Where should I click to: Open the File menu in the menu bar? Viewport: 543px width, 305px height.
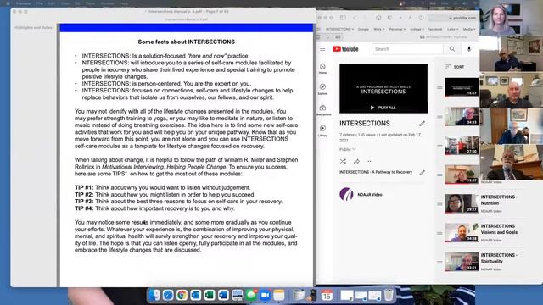[40, 3]
